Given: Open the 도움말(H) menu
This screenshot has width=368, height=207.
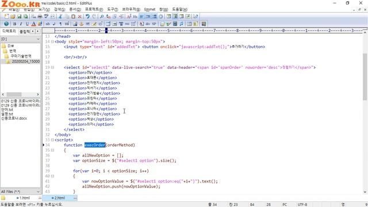Looking at the screenshot, I should tap(180, 9).
